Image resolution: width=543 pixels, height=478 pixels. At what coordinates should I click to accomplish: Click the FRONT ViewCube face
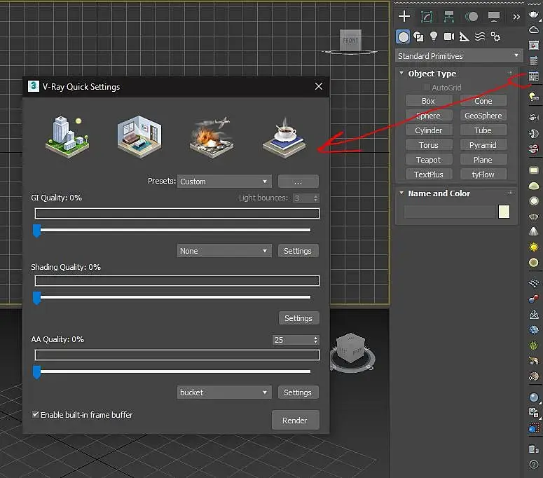(350, 41)
